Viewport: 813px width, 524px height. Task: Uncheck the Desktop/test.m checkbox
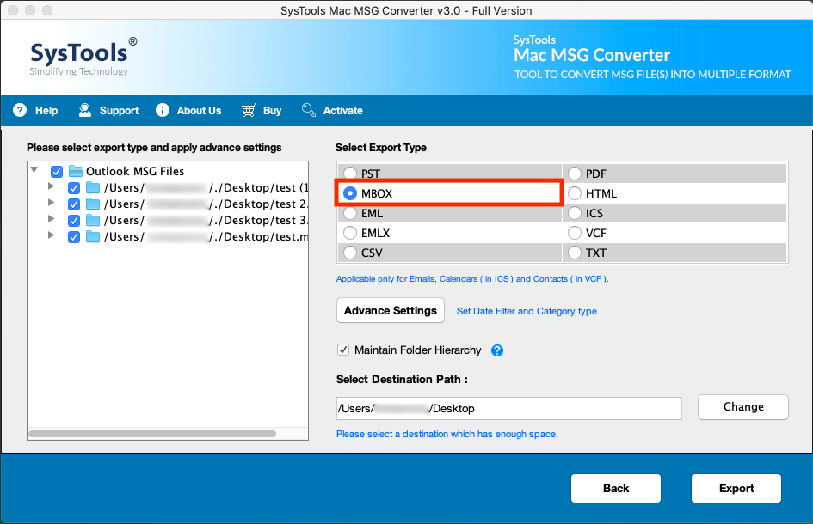(x=74, y=237)
